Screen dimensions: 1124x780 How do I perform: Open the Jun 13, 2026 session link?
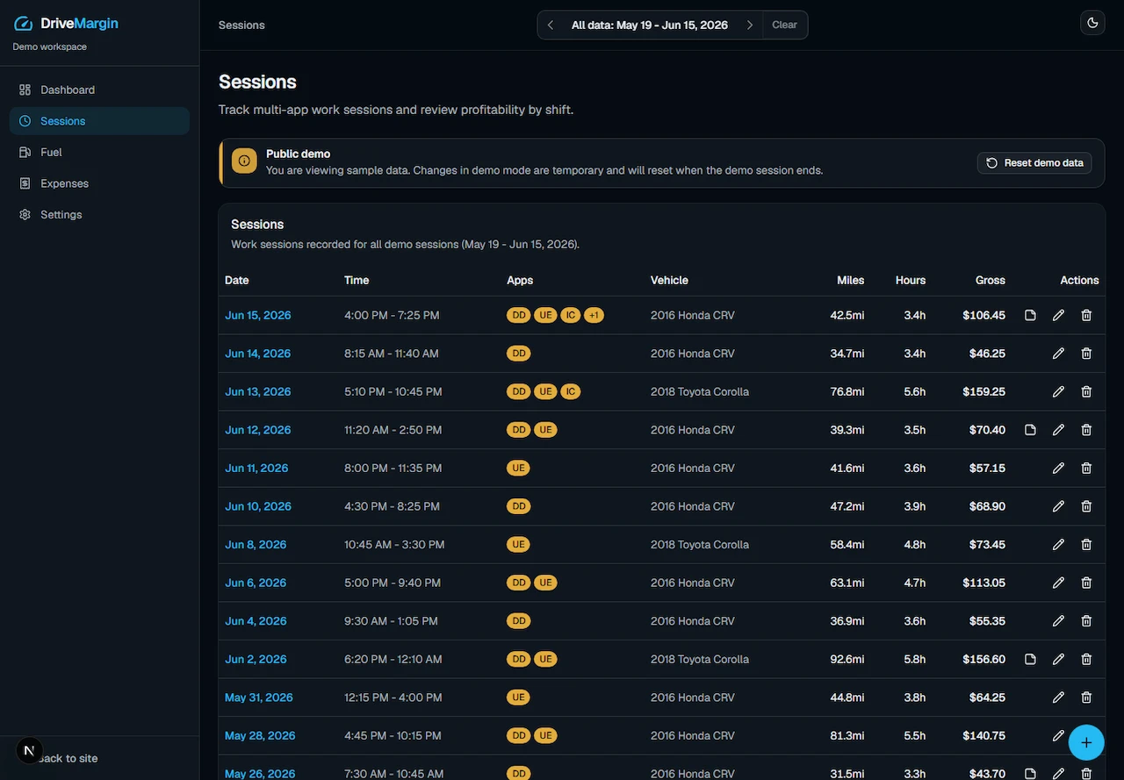pyautogui.click(x=257, y=391)
